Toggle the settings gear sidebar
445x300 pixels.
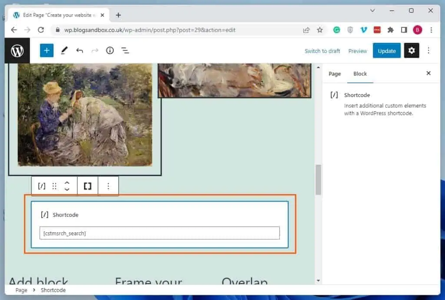tap(412, 51)
